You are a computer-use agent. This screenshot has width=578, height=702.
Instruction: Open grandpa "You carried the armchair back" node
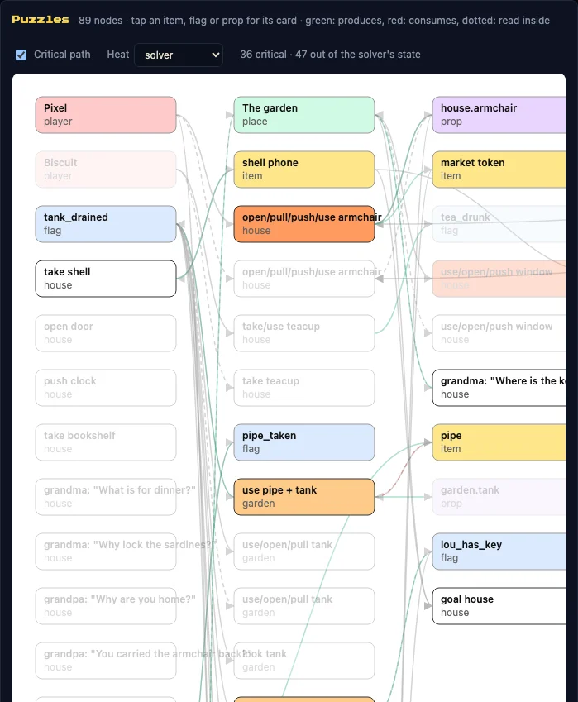(x=106, y=661)
